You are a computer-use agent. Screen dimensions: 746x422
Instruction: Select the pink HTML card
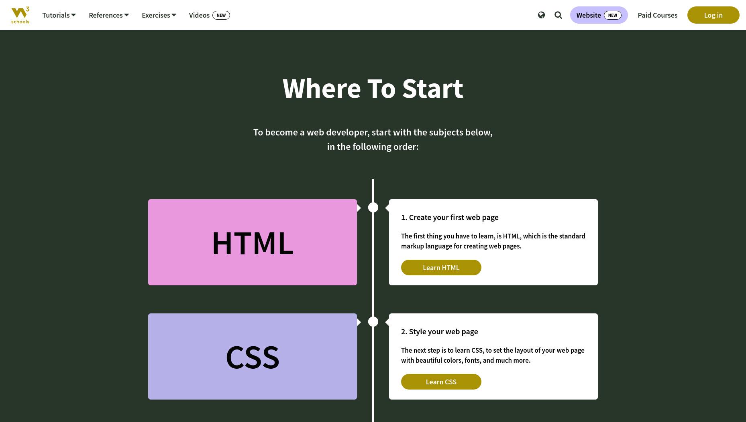(252, 242)
